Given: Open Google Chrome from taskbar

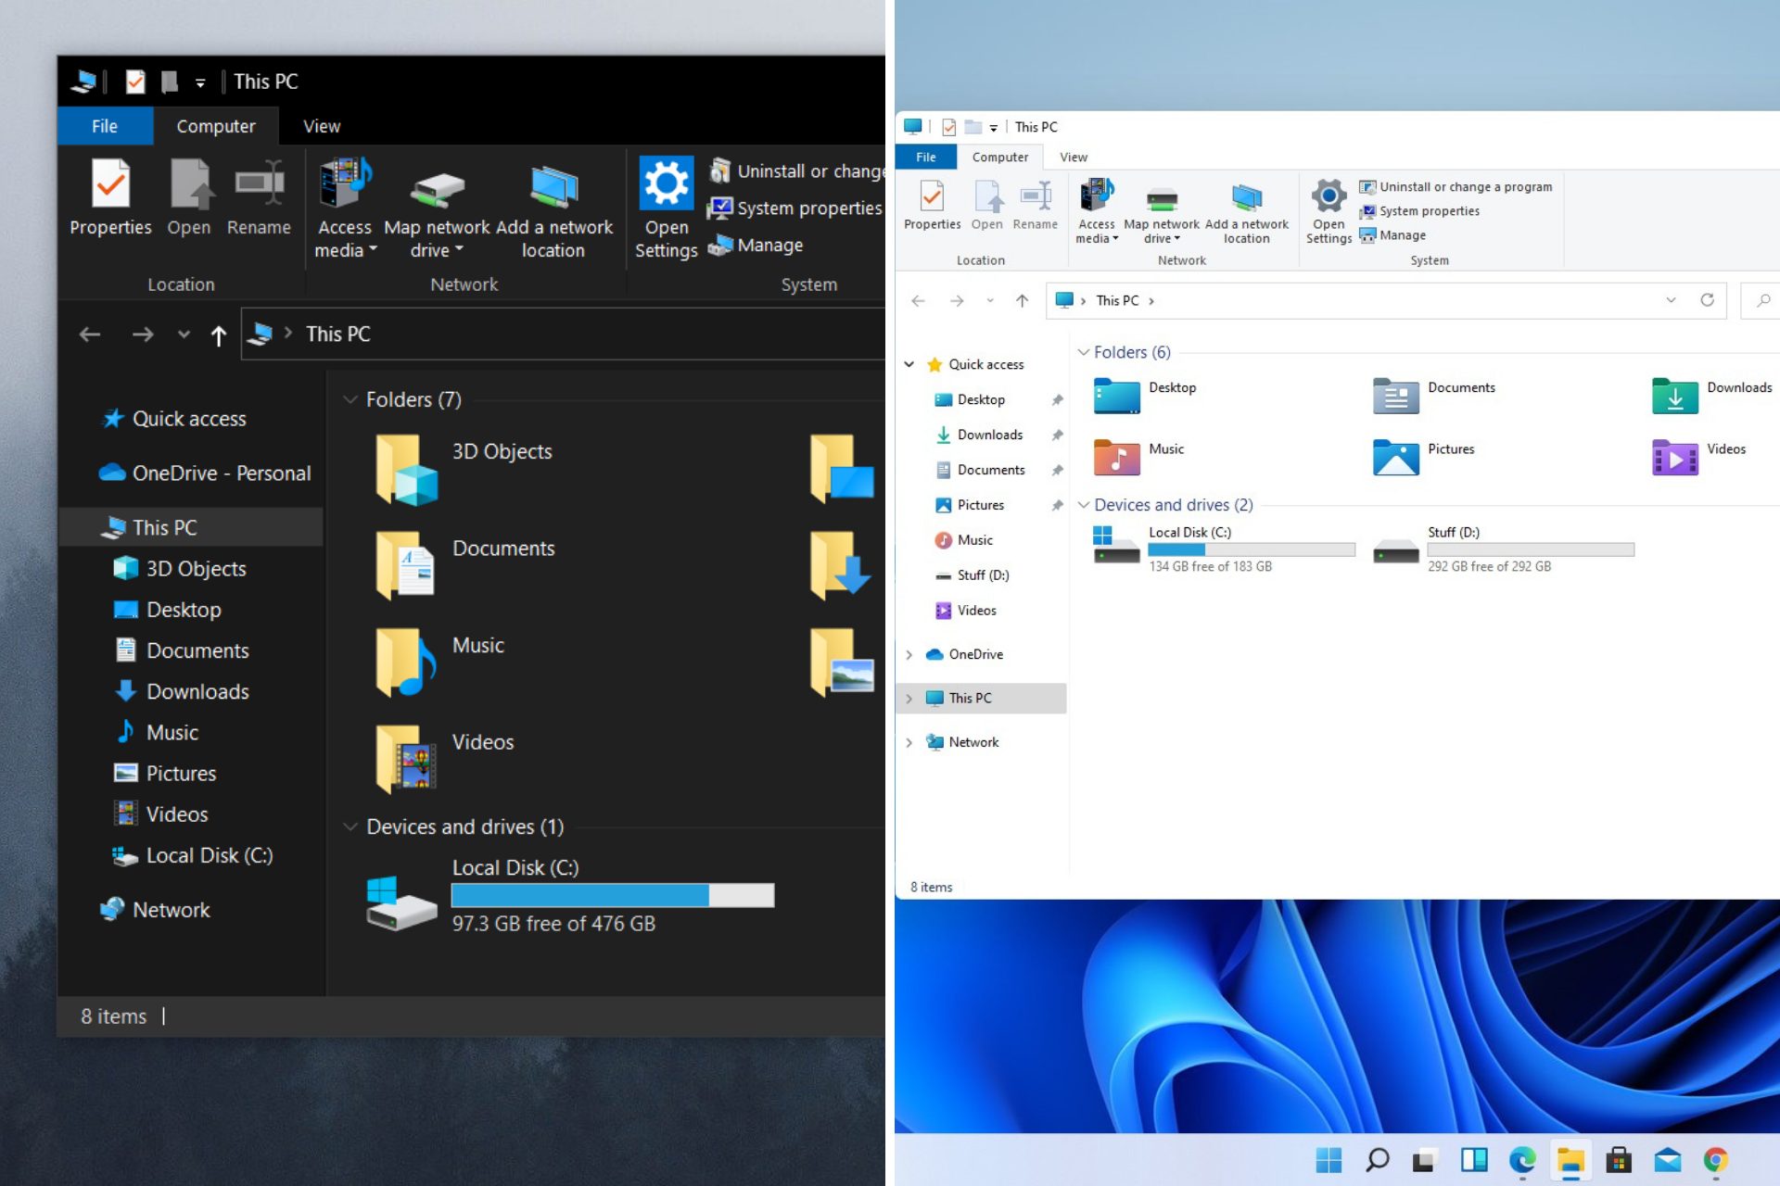Looking at the screenshot, I should (1716, 1159).
